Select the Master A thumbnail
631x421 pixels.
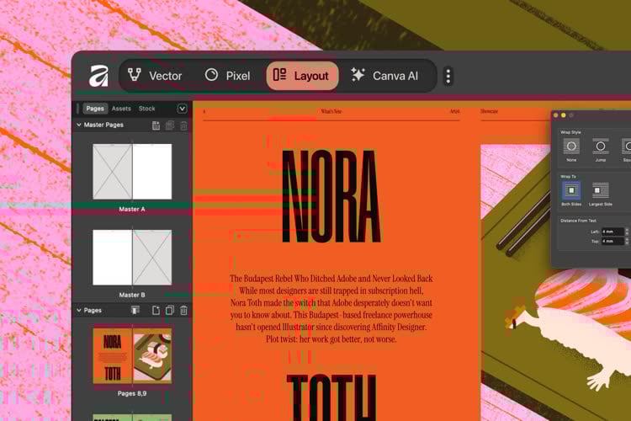click(x=132, y=172)
